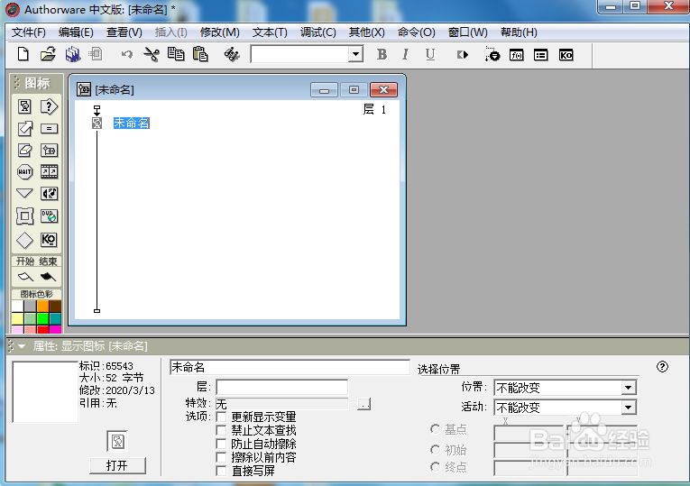Open the text style dropdown in toolbar
Image resolution: width=690 pixels, height=486 pixels.
355,54
